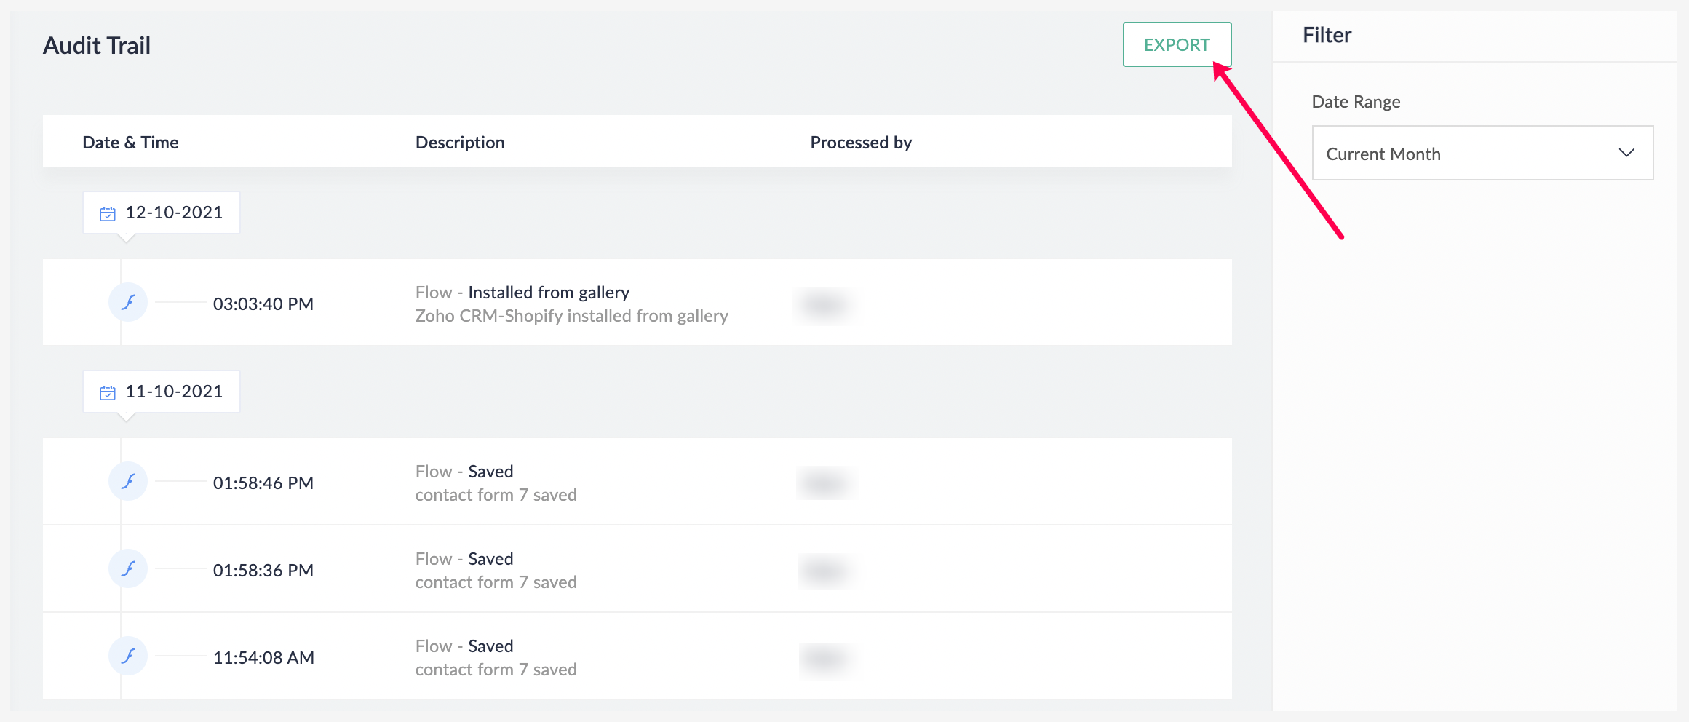Click the EXPORT button
Viewport: 1689px width, 722px height.
[1177, 44]
